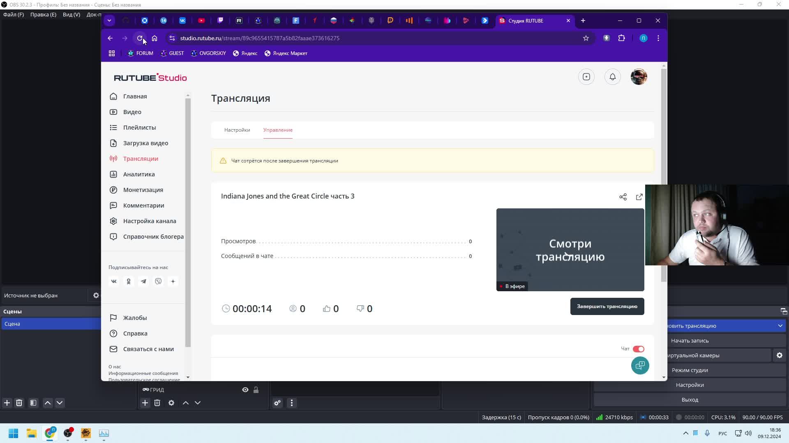The width and height of the screenshot is (789, 443).
Task: Hide the ГРИД source with eye icon
Action: 245,390
